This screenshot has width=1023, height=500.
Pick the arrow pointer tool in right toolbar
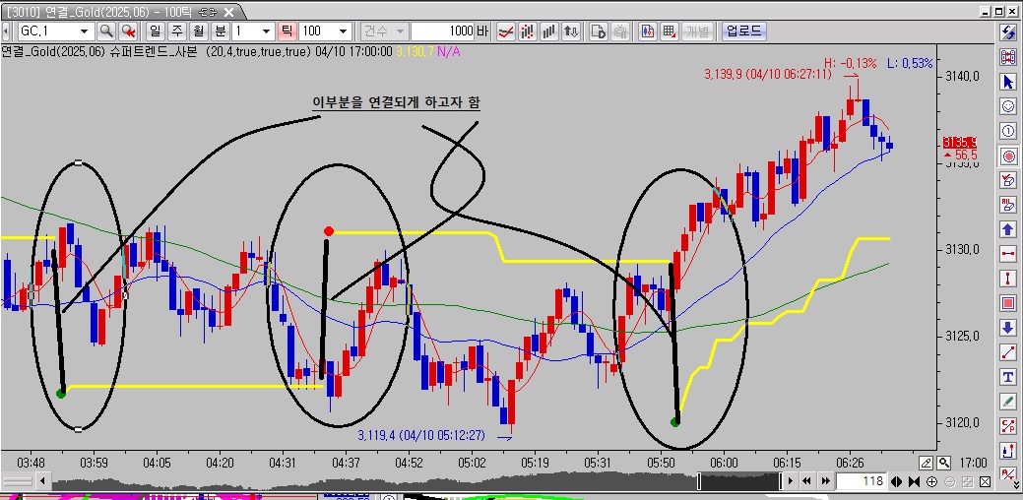pyautogui.click(x=1007, y=82)
